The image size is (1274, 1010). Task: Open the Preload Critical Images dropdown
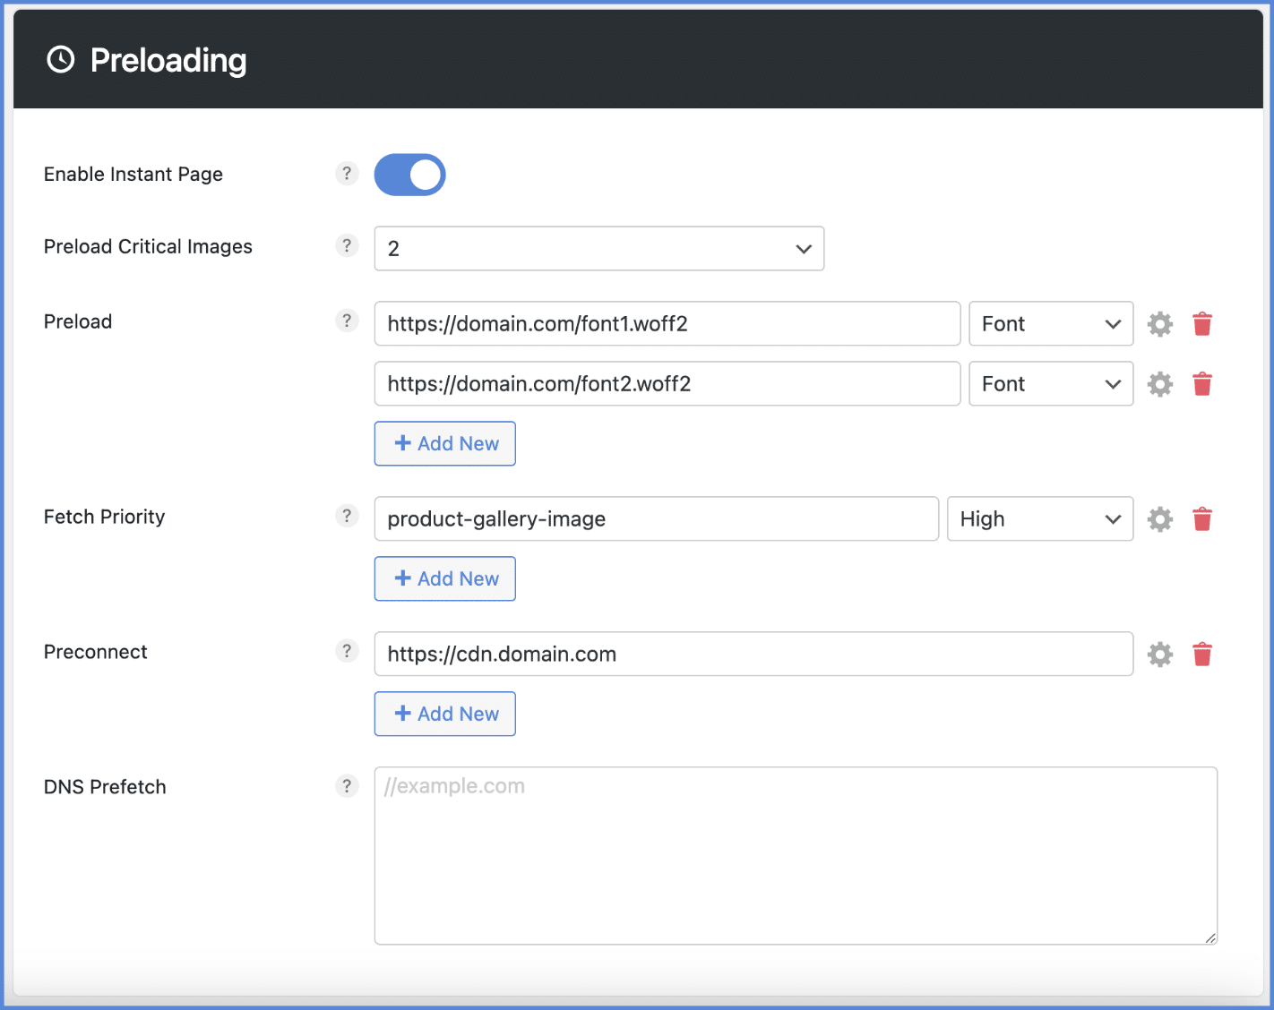point(598,248)
